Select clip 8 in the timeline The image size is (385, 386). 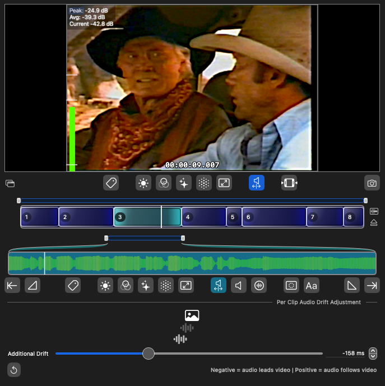[x=354, y=217]
